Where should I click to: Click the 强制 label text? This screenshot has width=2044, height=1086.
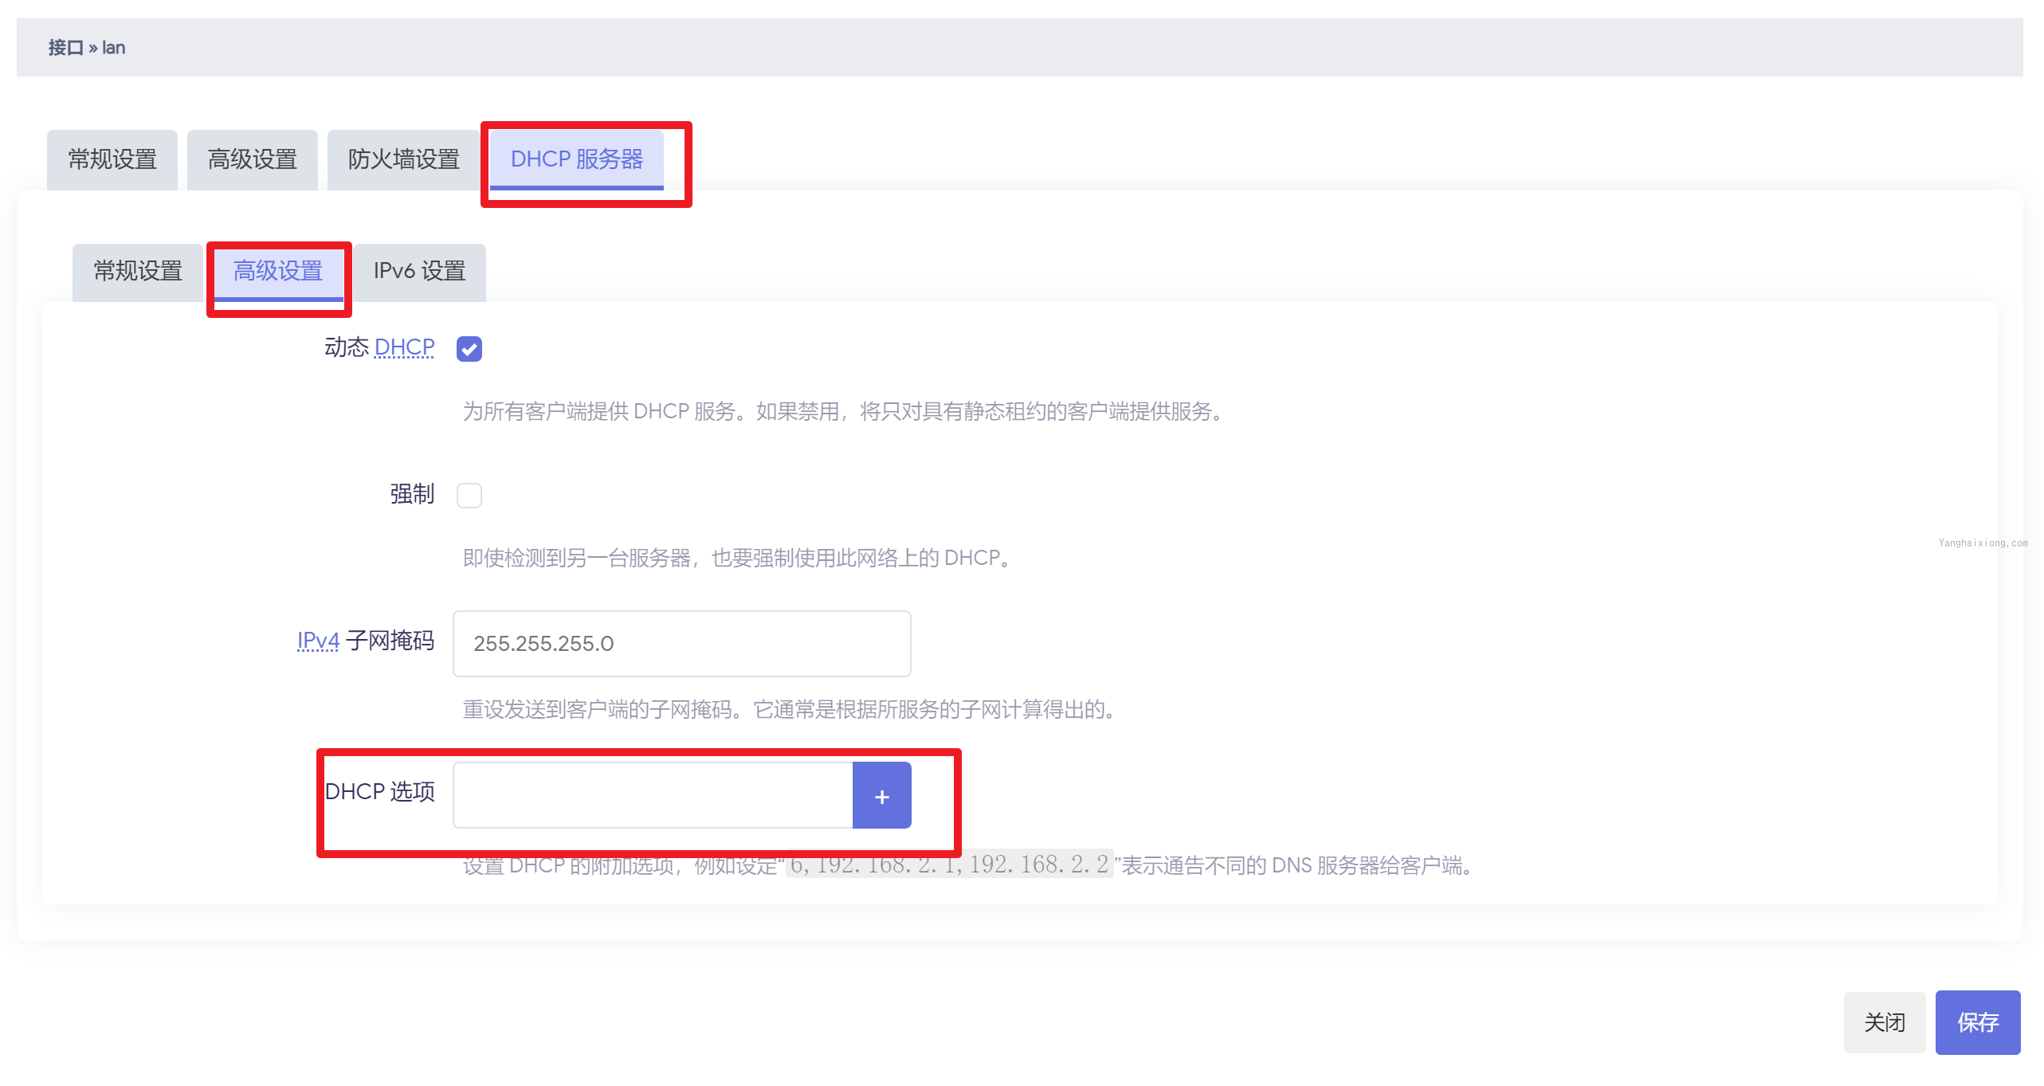[x=411, y=494]
